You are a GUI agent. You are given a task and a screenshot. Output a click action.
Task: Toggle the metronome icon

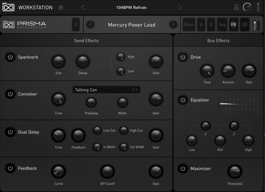coord(236,7)
